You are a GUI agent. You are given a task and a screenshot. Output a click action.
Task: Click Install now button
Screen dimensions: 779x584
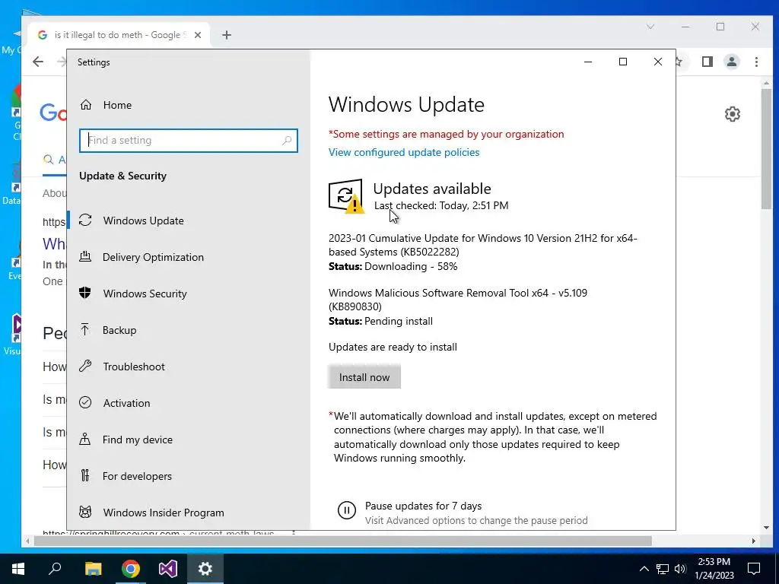pos(364,377)
